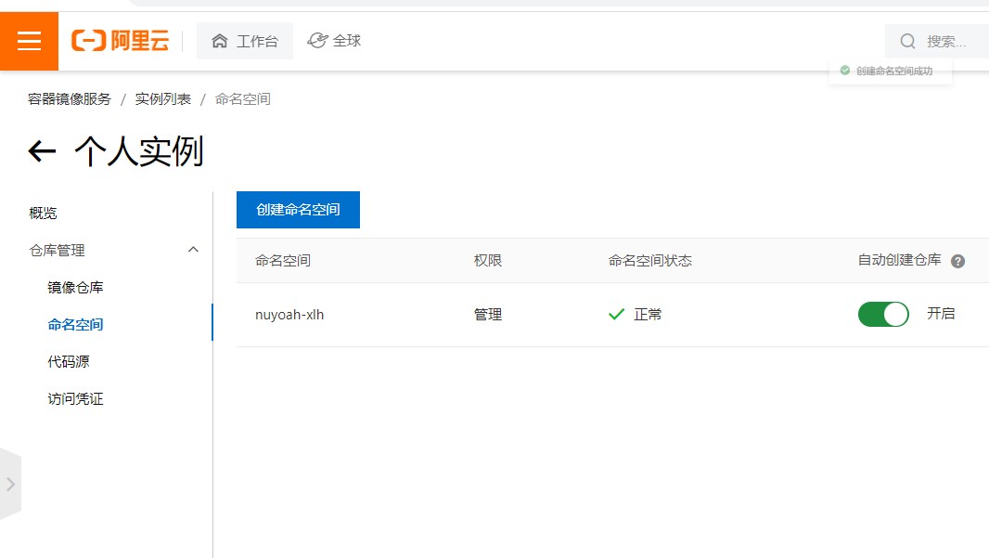Open 访问凭证 in the sidebar
Image resolution: width=989 pixels, height=558 pixels.
click(x=76, y=399)
